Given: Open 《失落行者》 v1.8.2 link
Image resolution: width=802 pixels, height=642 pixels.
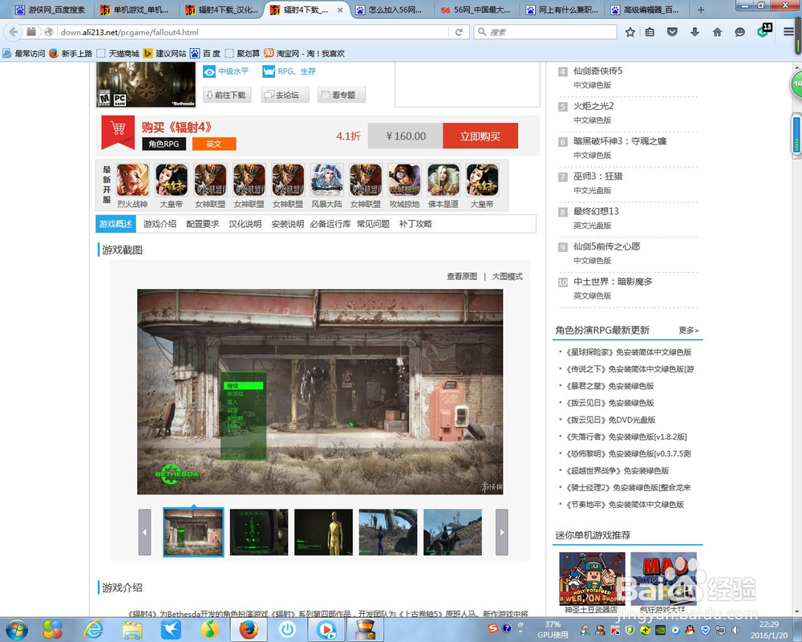Looking at the screenshot, I should coord(626,437).
